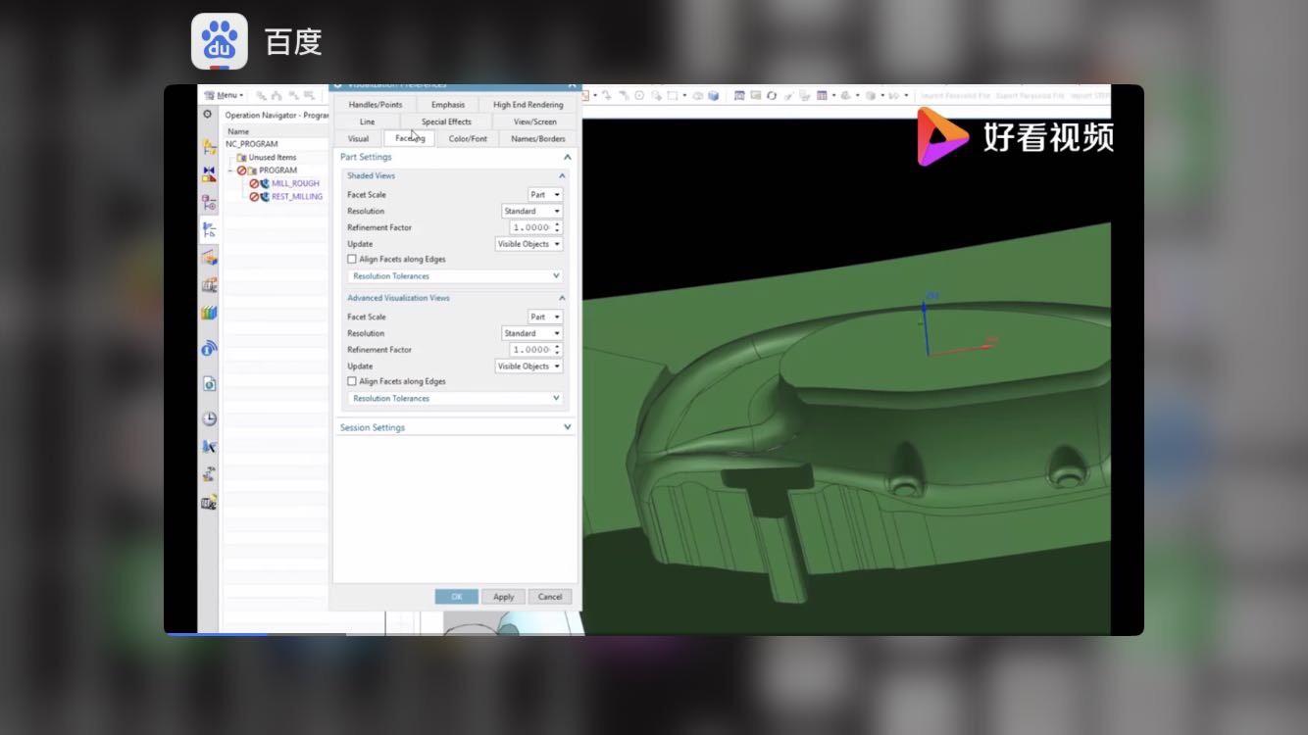Open Shaded Views Update dropdown
This screenshot has width=1308, height=735.
click(x=529, y=244)
